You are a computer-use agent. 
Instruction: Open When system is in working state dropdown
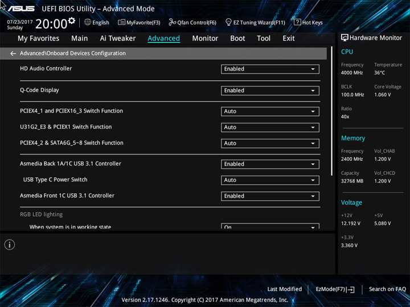point(270,226)
